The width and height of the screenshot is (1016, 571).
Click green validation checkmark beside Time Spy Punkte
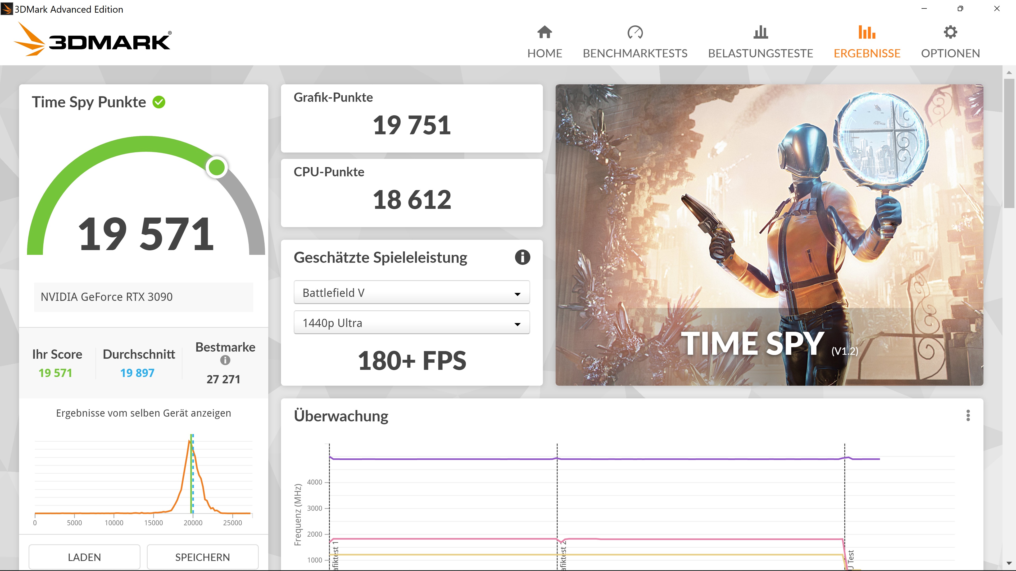coord(159,102)
